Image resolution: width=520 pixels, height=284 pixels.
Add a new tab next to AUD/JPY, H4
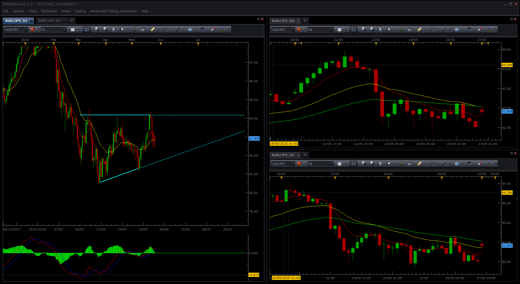point(305,21)
